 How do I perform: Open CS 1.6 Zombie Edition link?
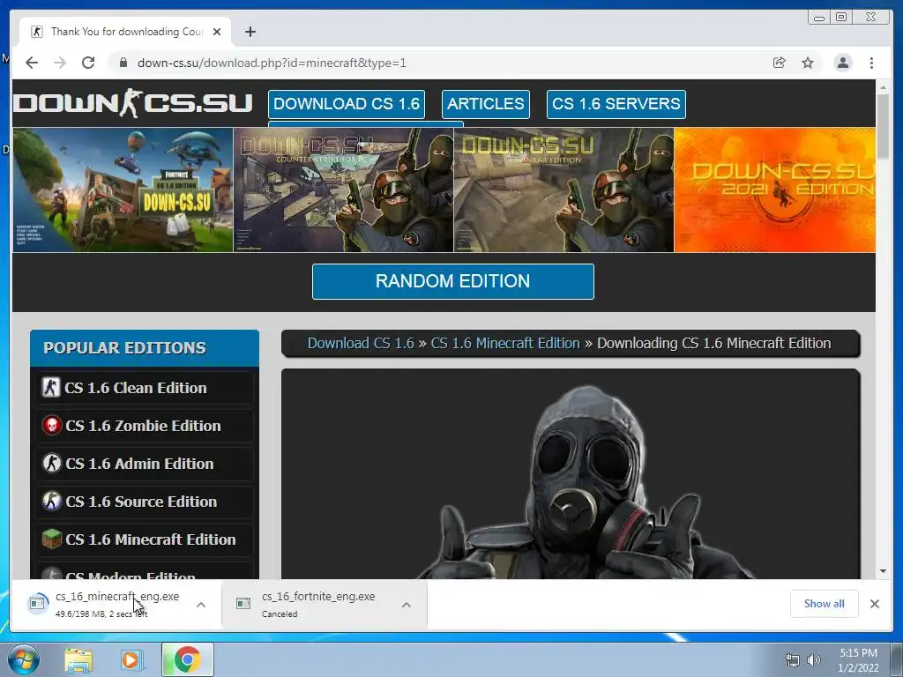pyautogui.click(x=144, y=426)
